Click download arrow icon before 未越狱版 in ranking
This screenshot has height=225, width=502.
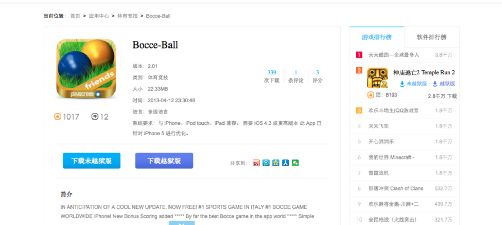click(x=402, y=84)
